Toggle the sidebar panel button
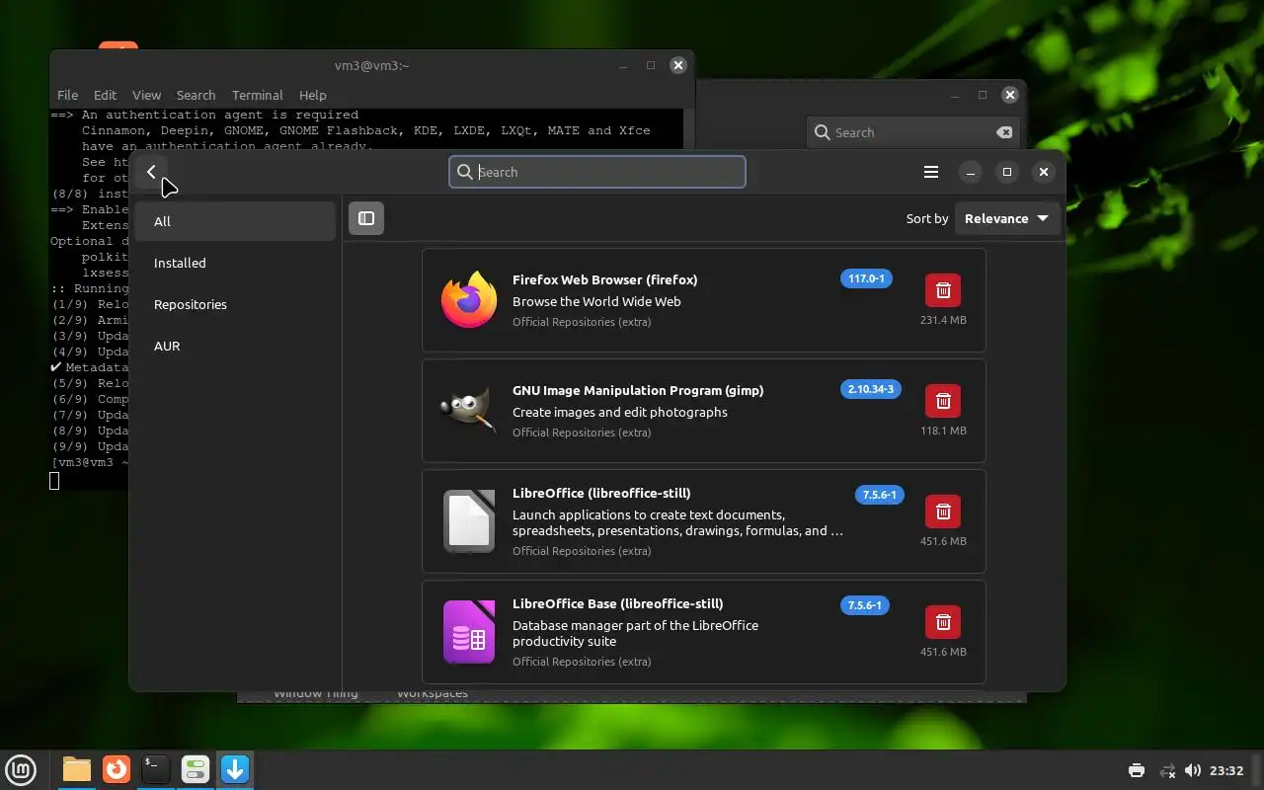The width and height of the screenshot is (1264, 790). pyautogui.click(x=366, y=218)
